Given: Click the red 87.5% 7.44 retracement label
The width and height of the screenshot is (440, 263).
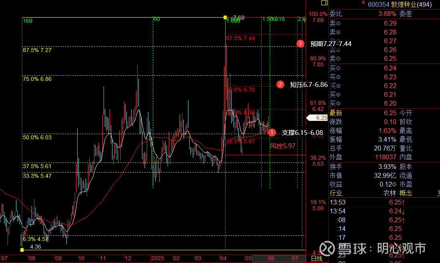Looking at the screenshot, I should point(240,38).
